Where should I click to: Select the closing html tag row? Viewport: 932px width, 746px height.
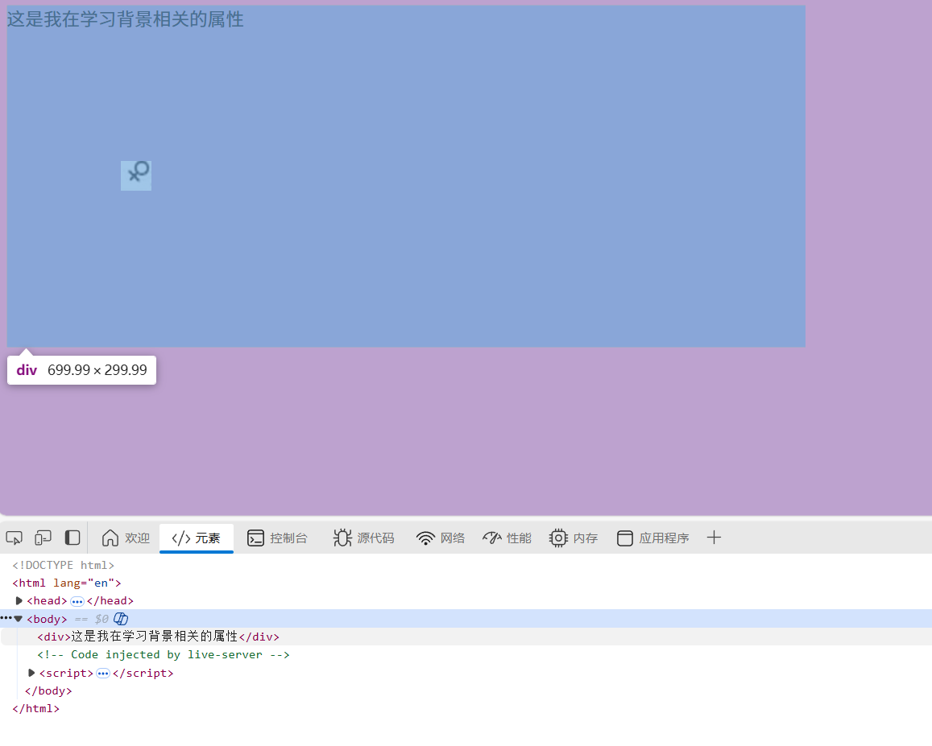coord(35,709)
